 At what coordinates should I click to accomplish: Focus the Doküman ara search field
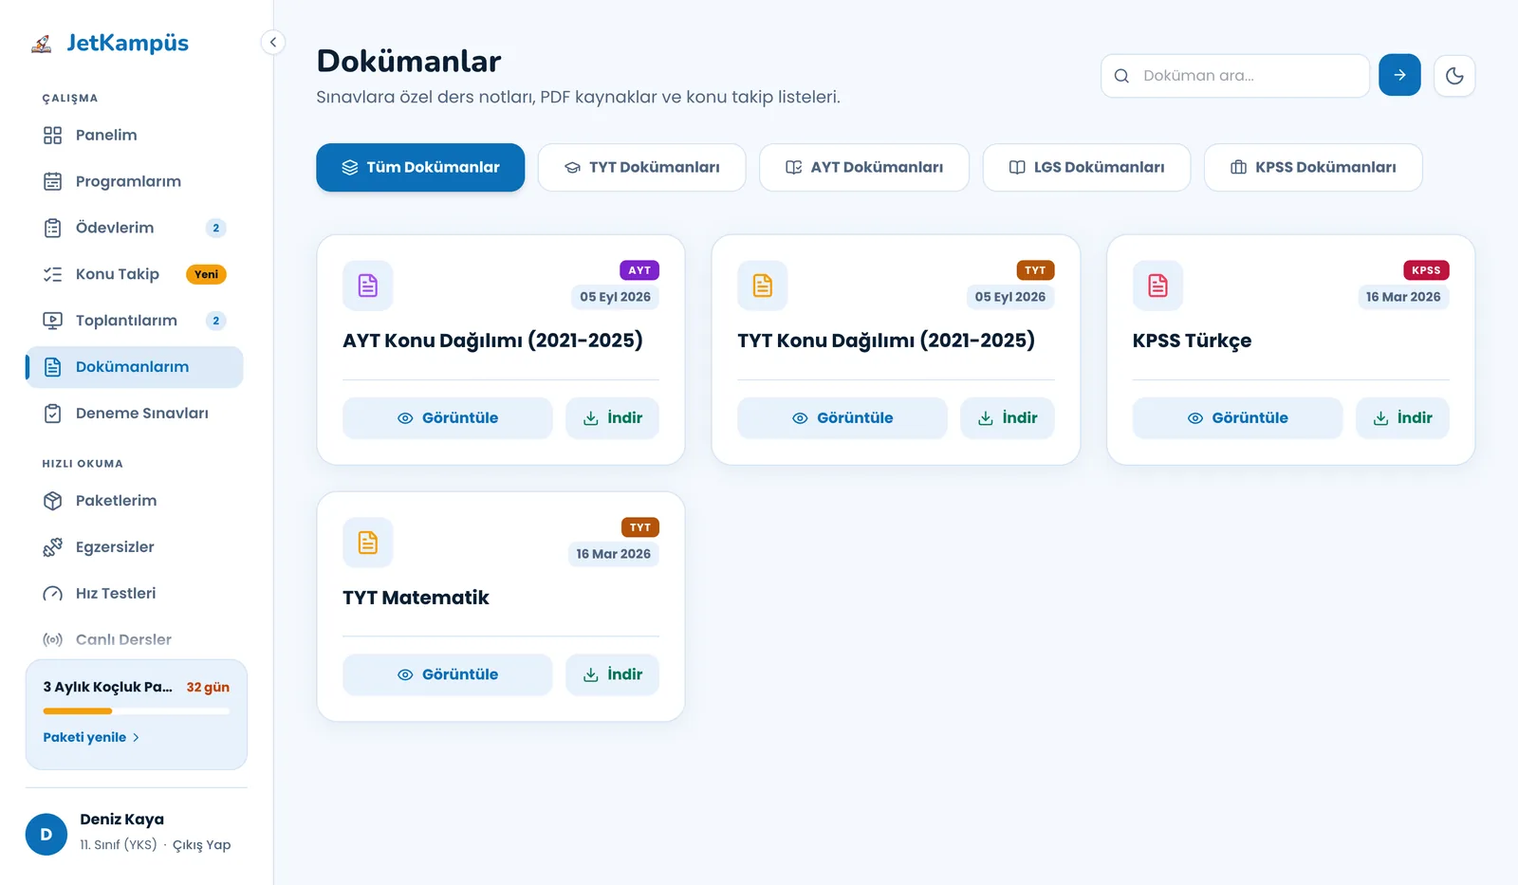1235,76
